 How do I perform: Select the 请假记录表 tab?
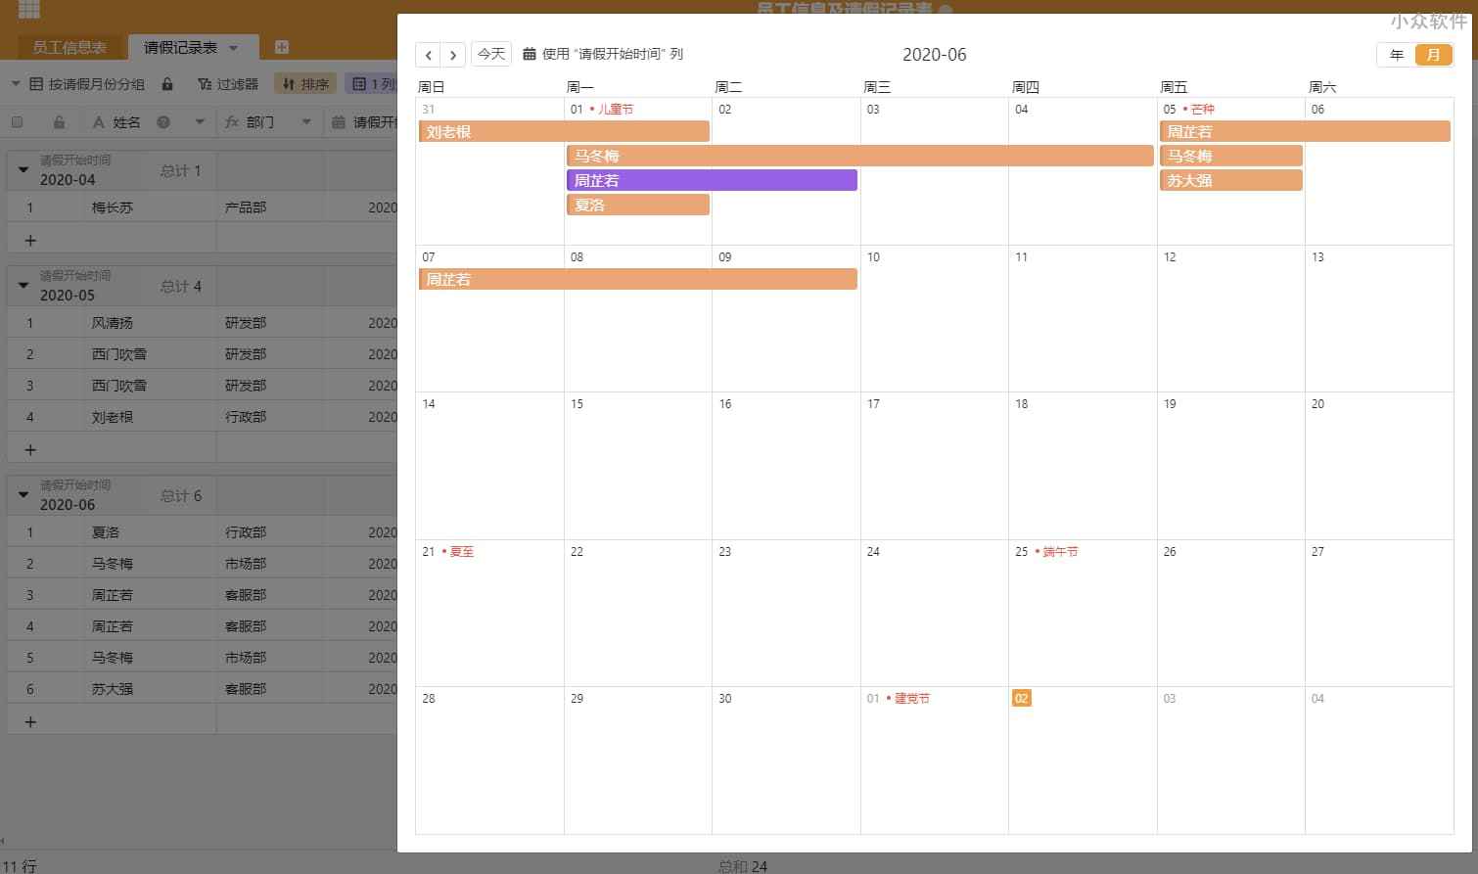[181, 47]
